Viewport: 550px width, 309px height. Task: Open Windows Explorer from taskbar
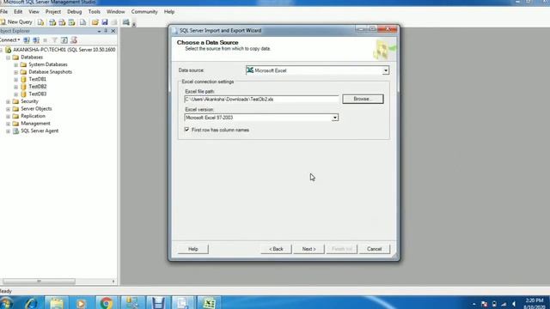pos(56,303)
